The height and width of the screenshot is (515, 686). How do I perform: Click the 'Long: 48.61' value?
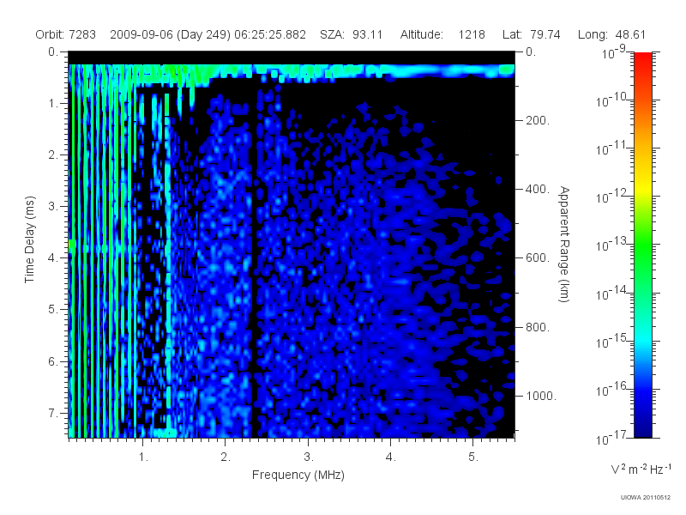point(611,34)
